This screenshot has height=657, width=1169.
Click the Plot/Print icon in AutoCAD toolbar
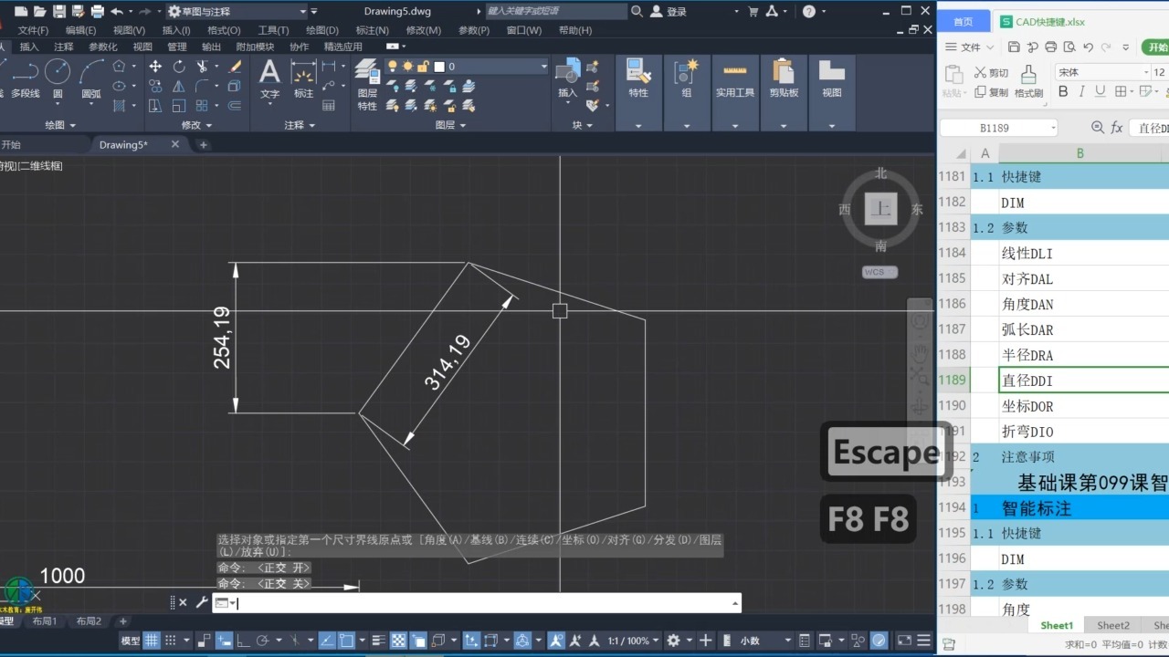click(98, 12)
